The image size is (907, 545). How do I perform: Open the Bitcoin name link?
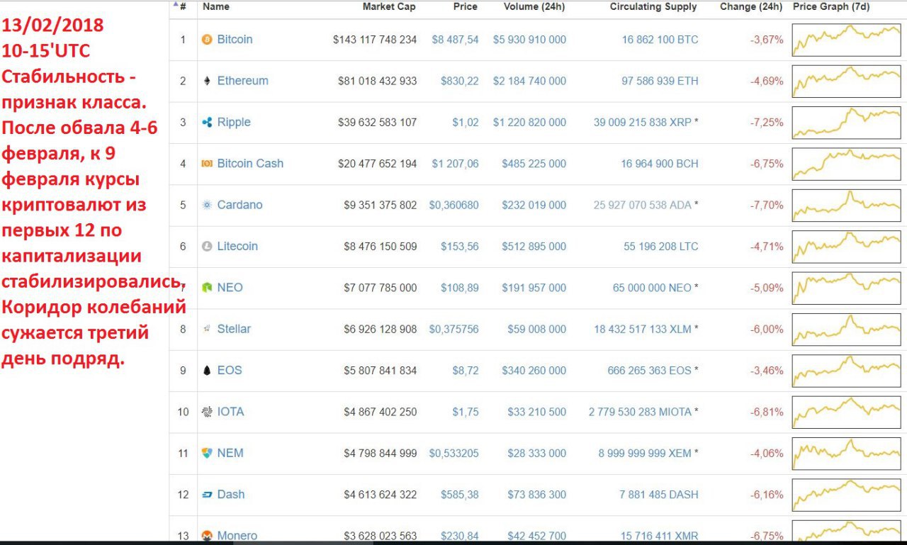(235, 40)
